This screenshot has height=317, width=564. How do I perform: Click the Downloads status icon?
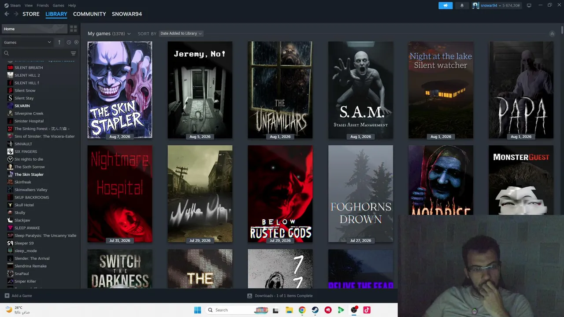(249, 296)
